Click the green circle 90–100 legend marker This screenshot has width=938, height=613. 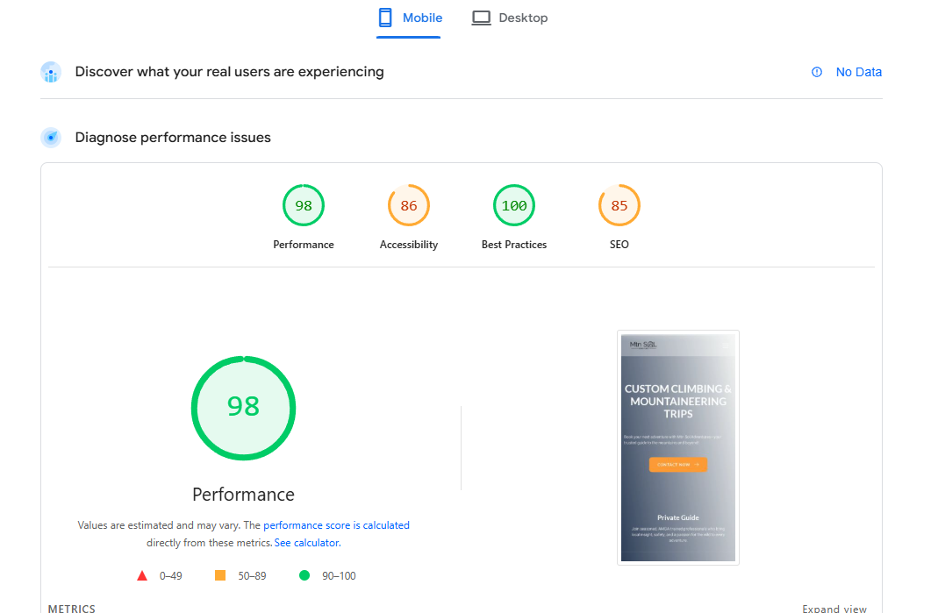(304, 576)
